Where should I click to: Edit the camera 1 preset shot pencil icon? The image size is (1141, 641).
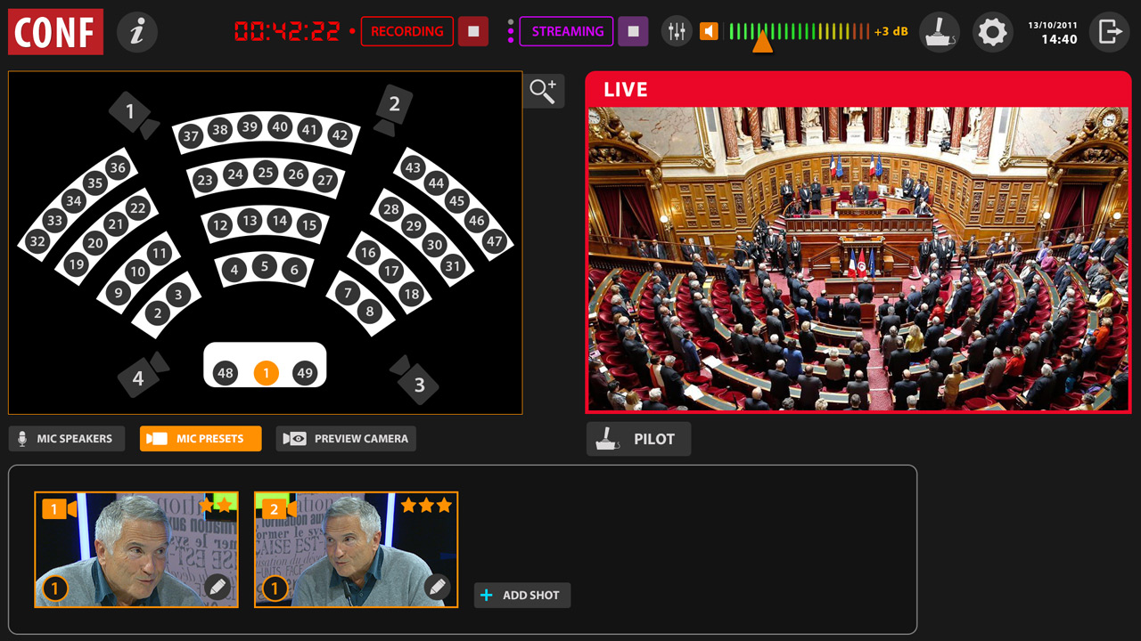pos(218,587)
